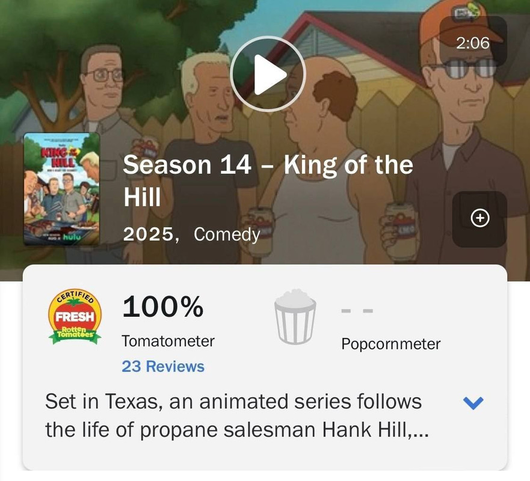
Task: Play the King of the Hill trailer
Action: (268, 73)
